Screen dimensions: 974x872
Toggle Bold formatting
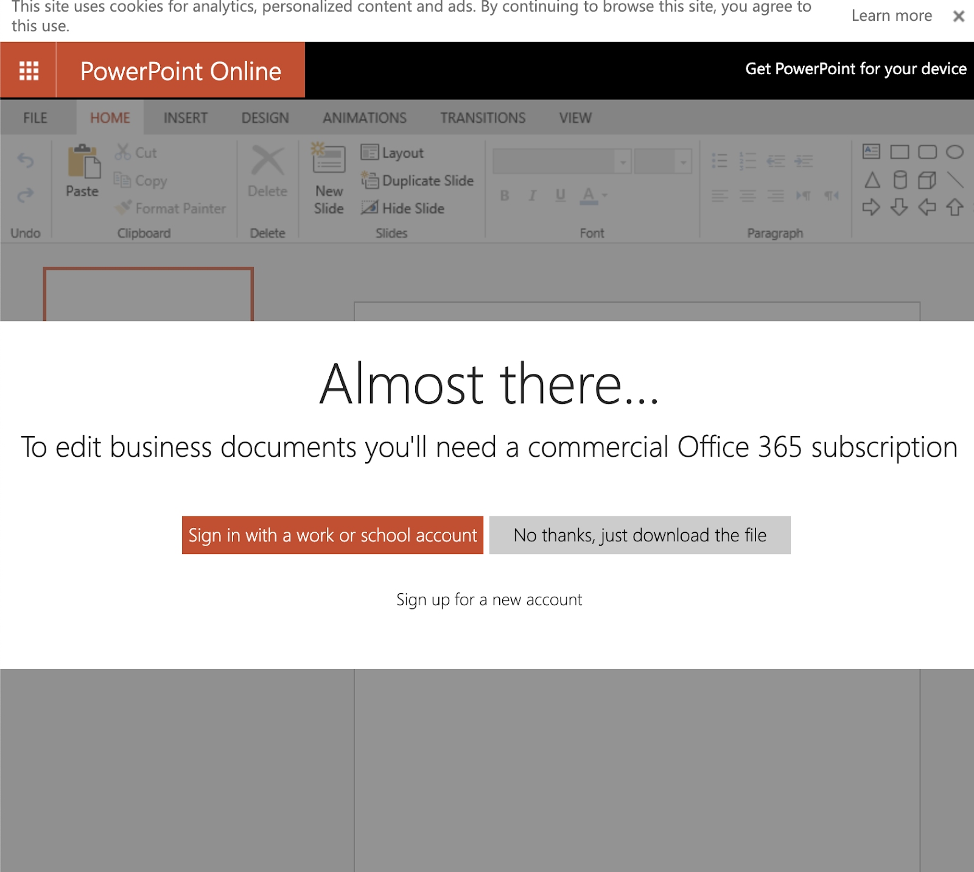tap(505, 195)
